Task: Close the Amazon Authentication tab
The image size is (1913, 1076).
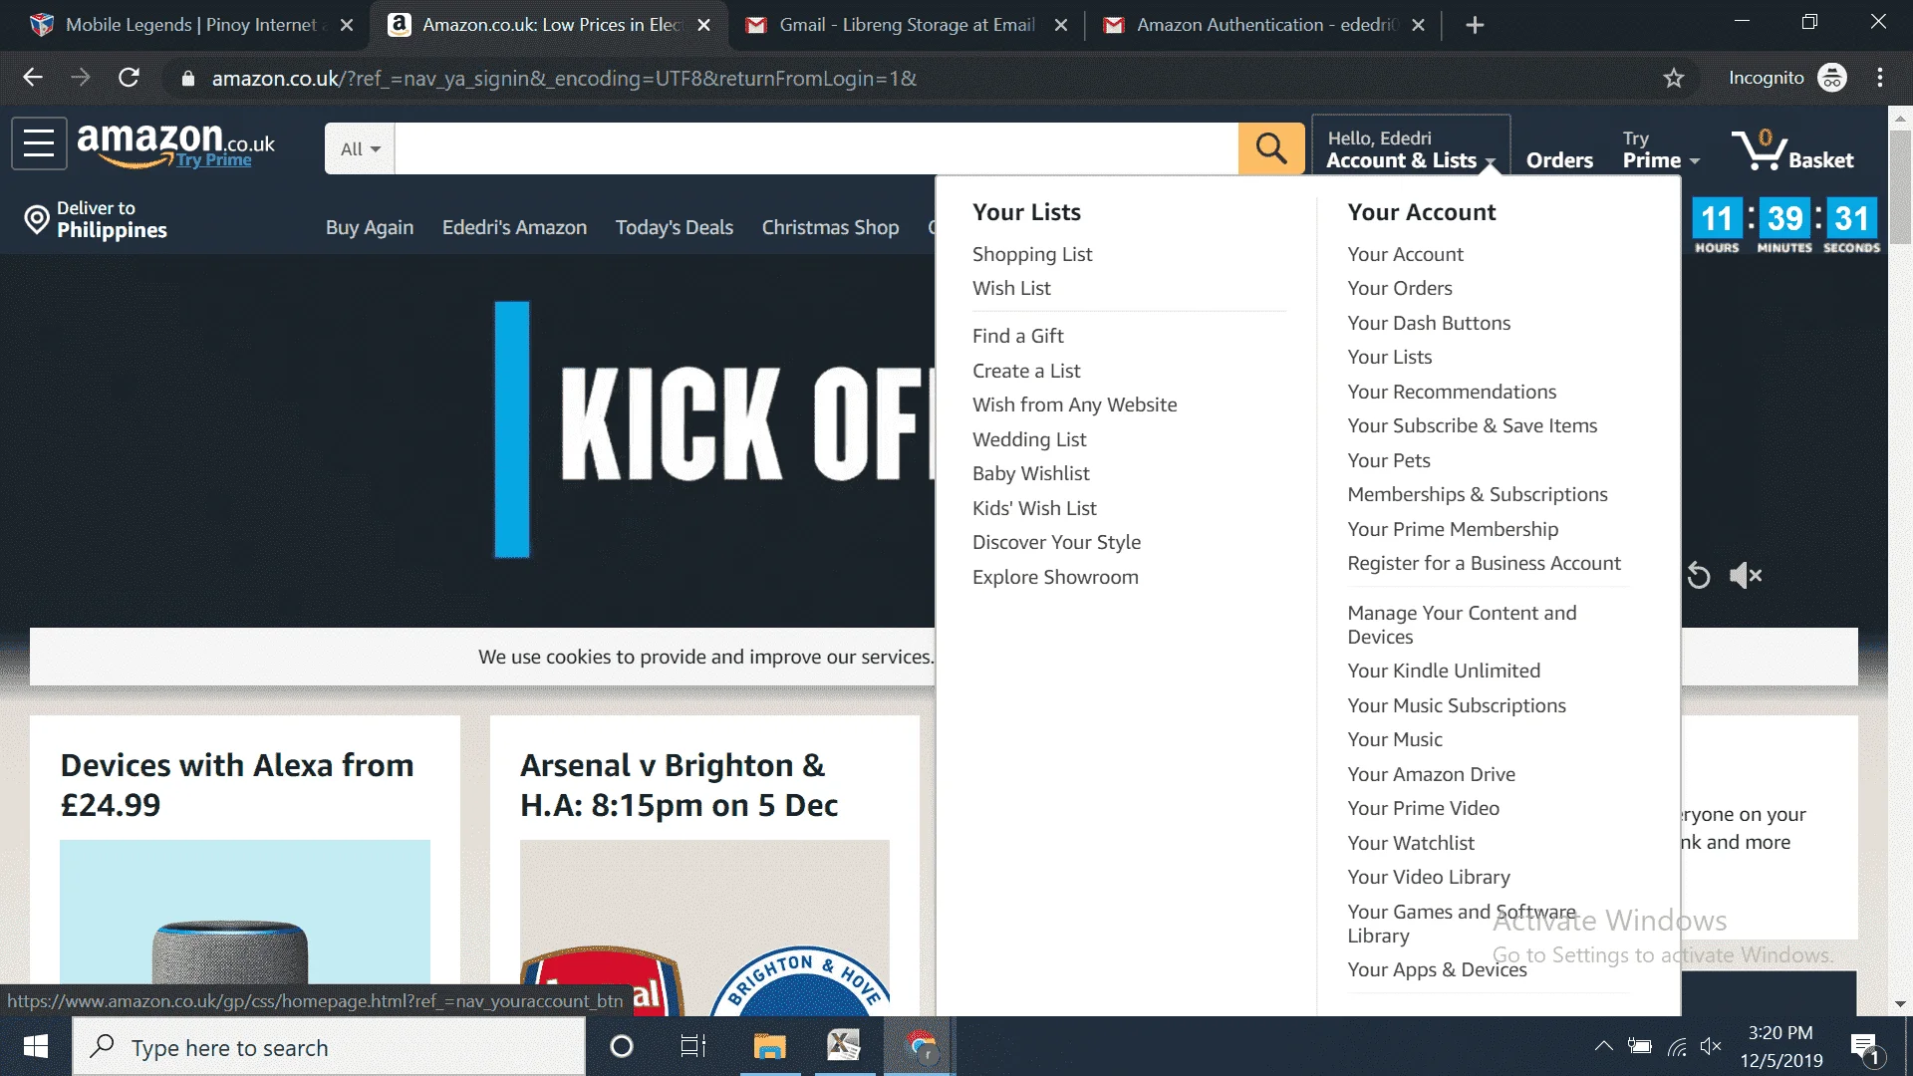Action: [x=1419, y=25]
